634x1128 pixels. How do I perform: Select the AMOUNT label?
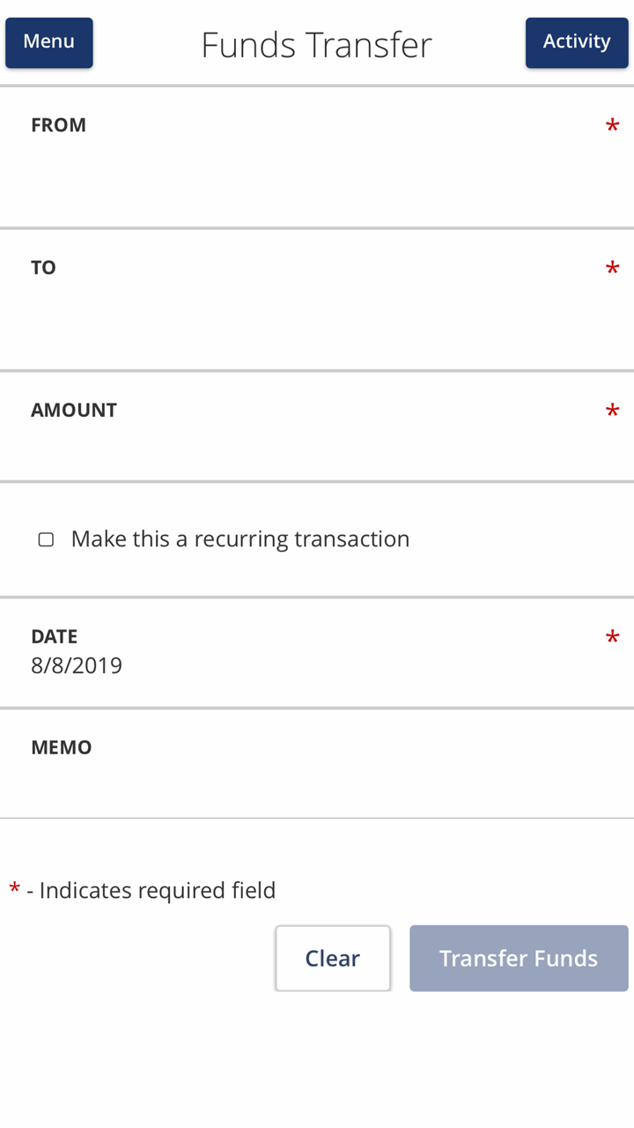74,411
